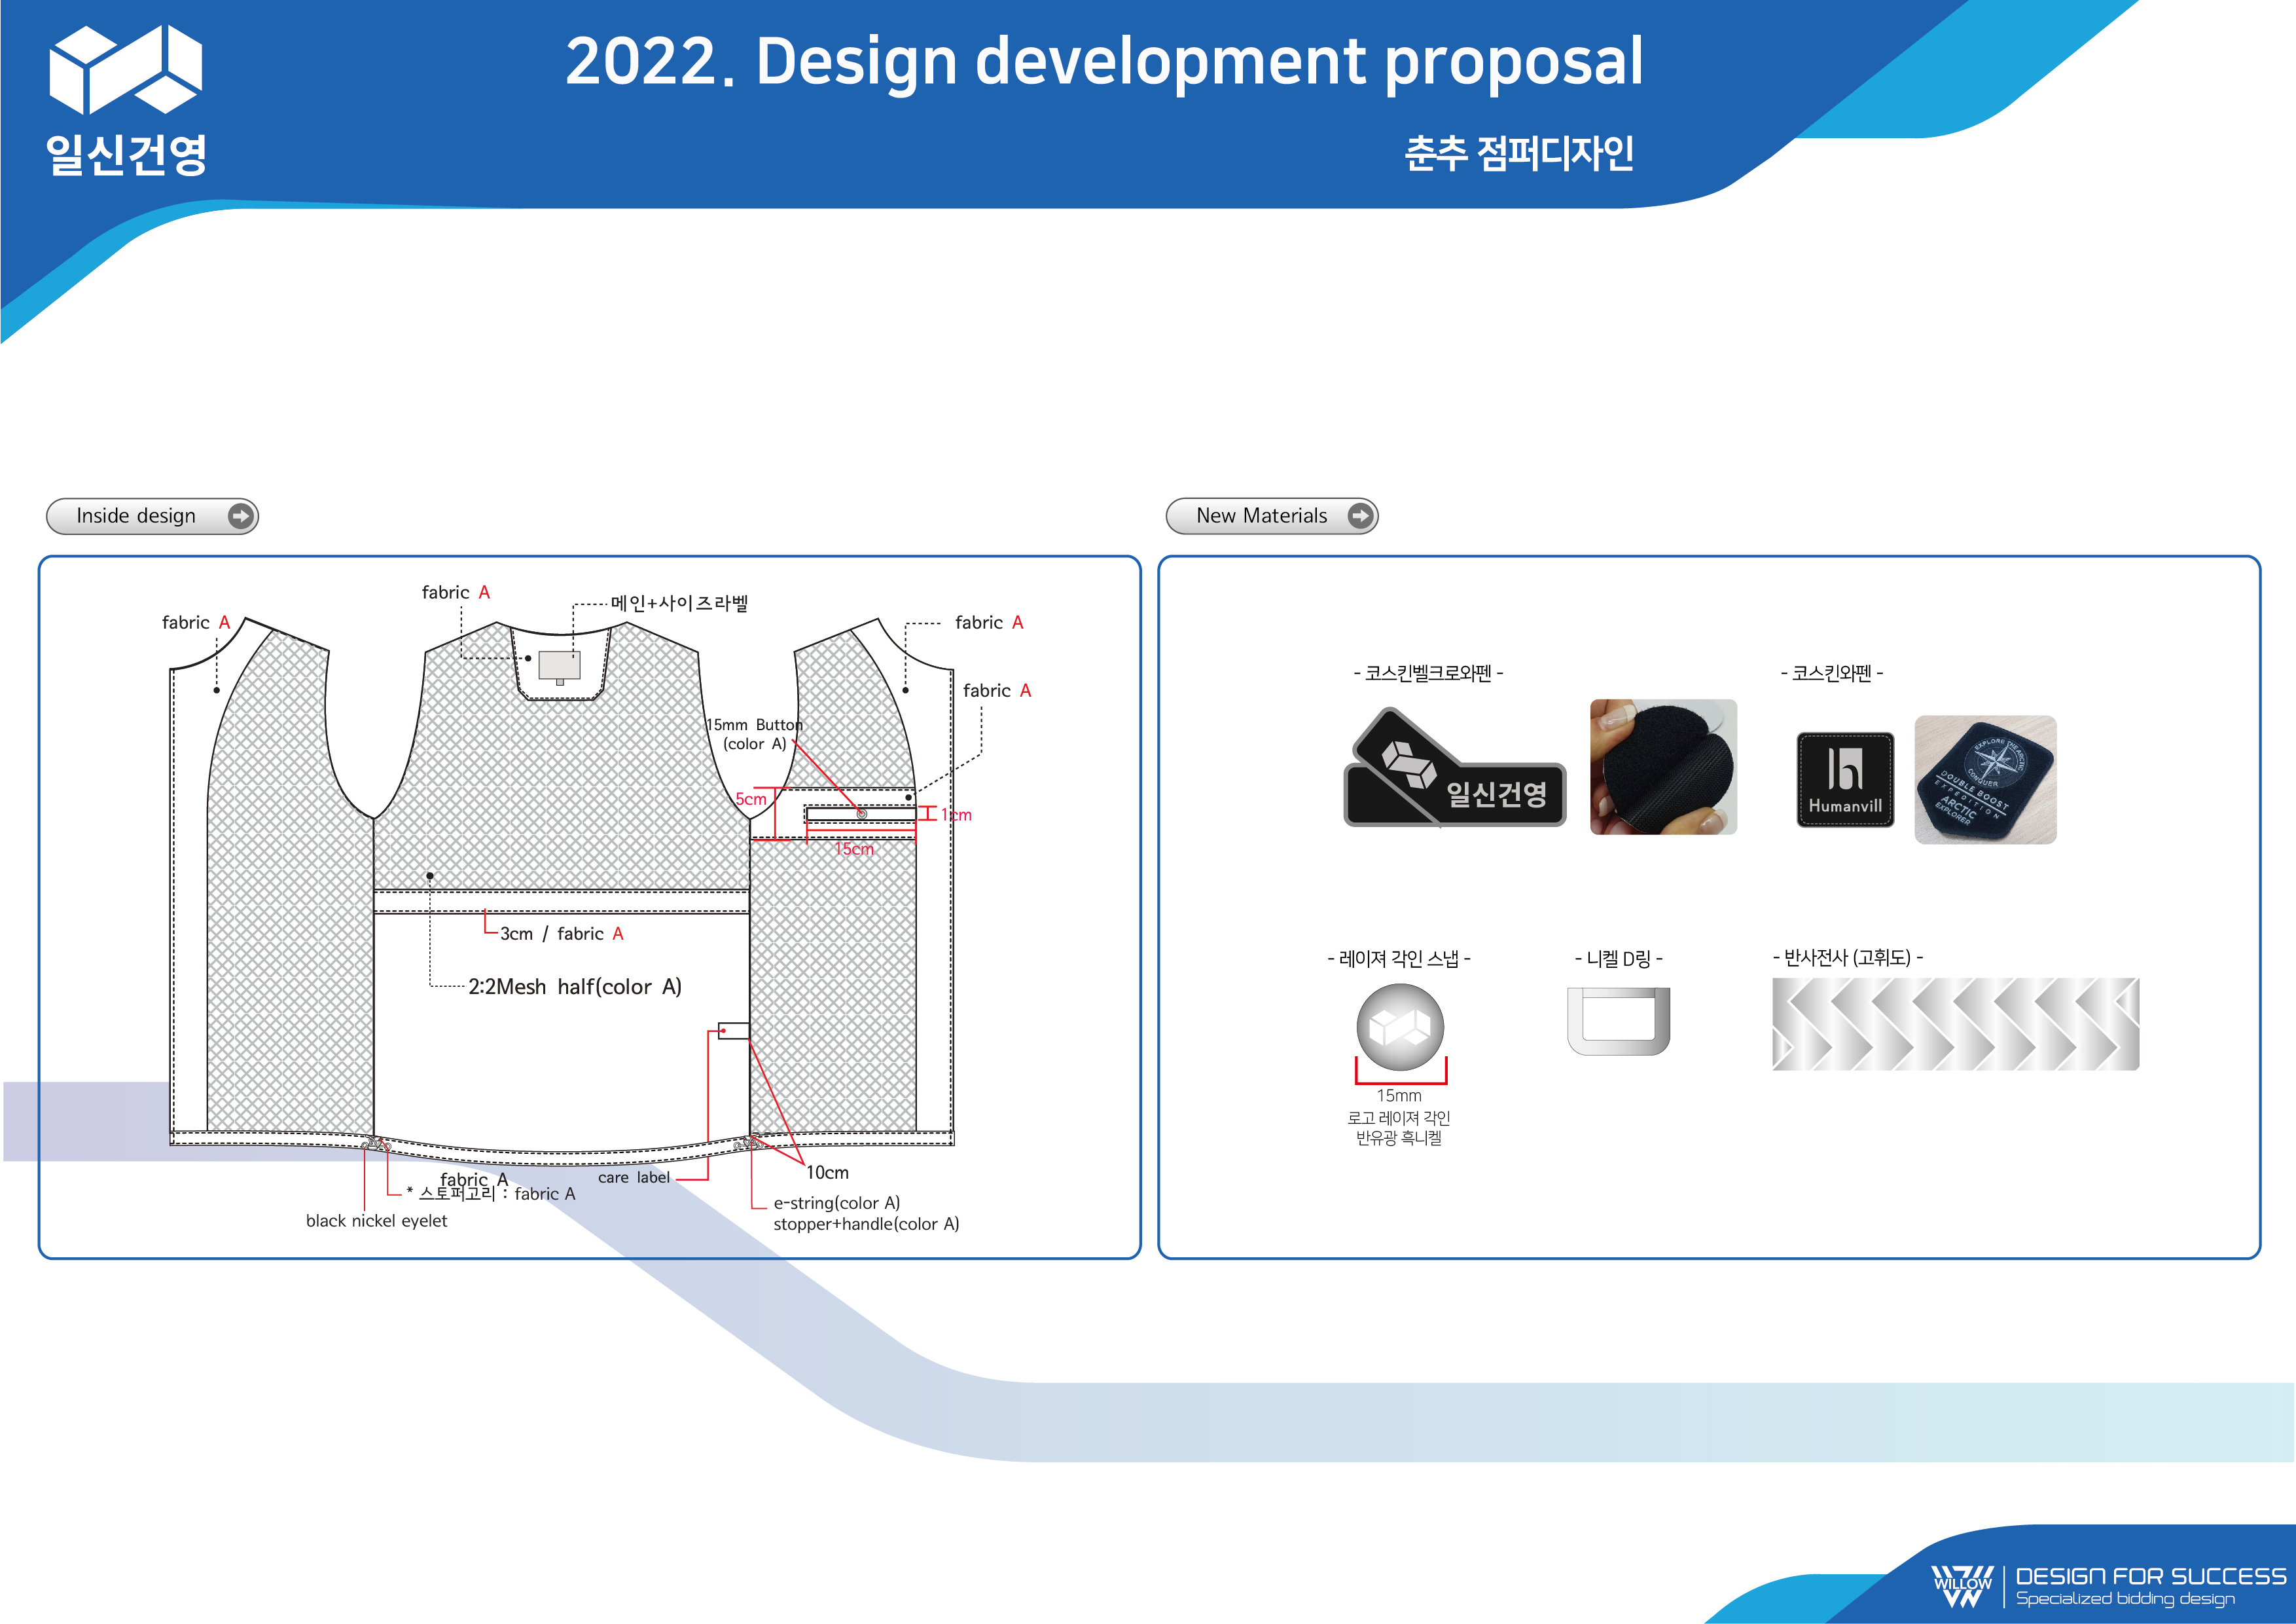Screen dimensions: 2296x1624
Task: Click the 2022. Design development proposal title
Action: pos(1103,62)
